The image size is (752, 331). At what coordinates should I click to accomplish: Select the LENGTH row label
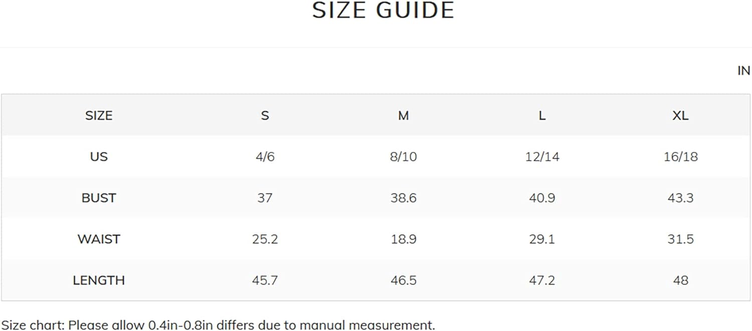click(x=99, y=280)
